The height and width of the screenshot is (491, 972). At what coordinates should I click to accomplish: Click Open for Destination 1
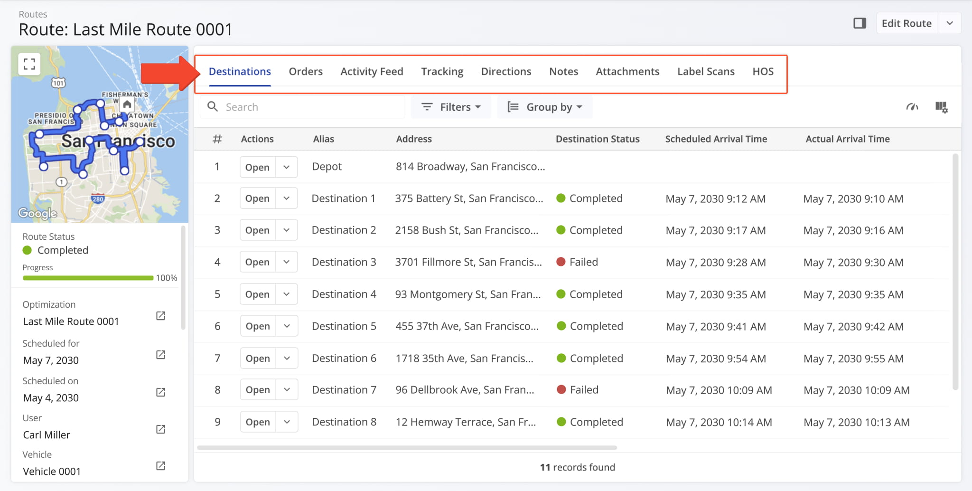pyautogui.click(x=257, y=199)
